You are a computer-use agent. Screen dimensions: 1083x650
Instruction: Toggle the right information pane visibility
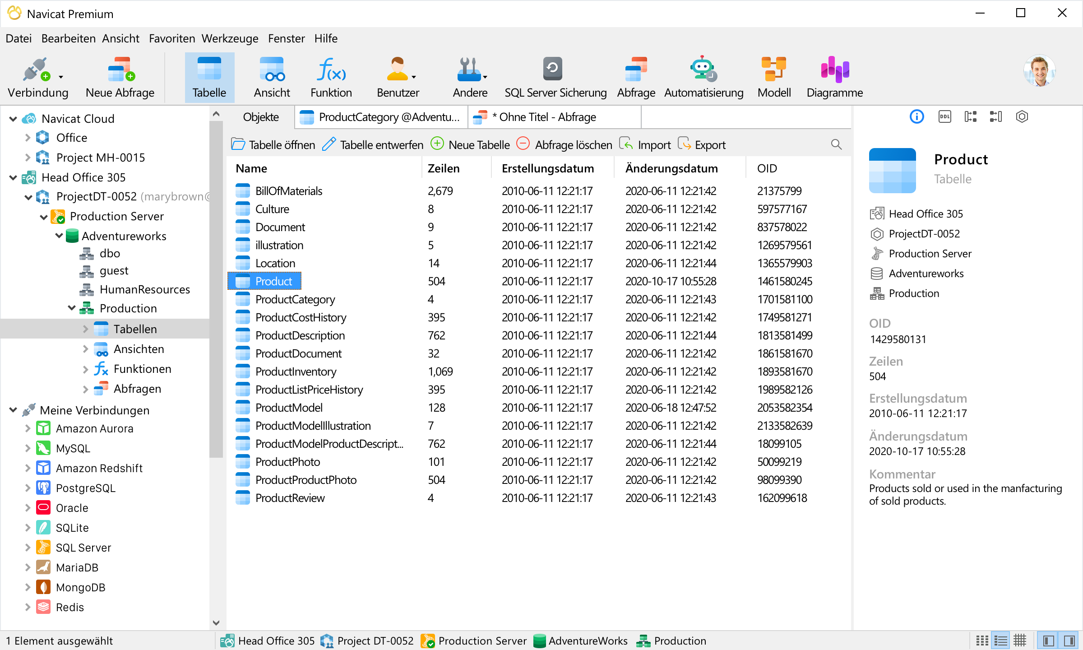click(x=1069, y=641)
